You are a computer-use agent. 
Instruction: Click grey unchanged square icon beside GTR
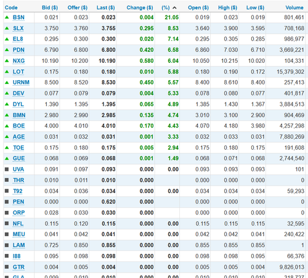[x=7, y=267]
